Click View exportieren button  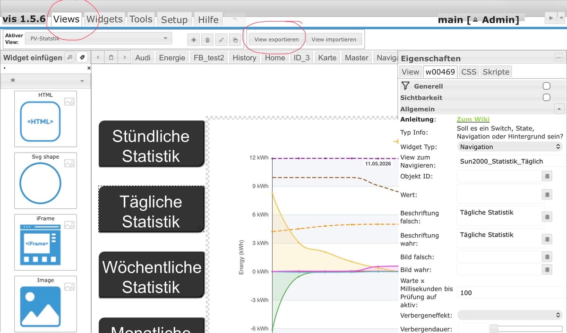[x=276, y=39]
